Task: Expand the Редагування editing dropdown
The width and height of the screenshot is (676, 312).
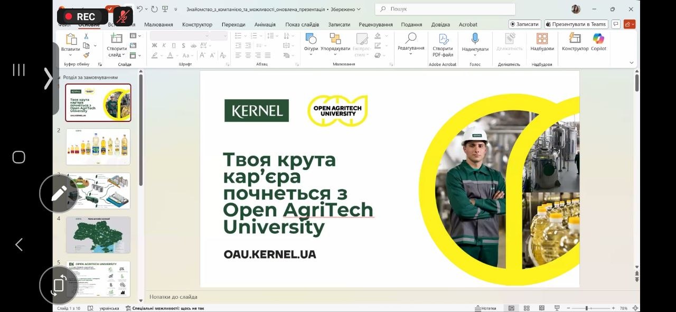Action: click(x=411, y=53)
